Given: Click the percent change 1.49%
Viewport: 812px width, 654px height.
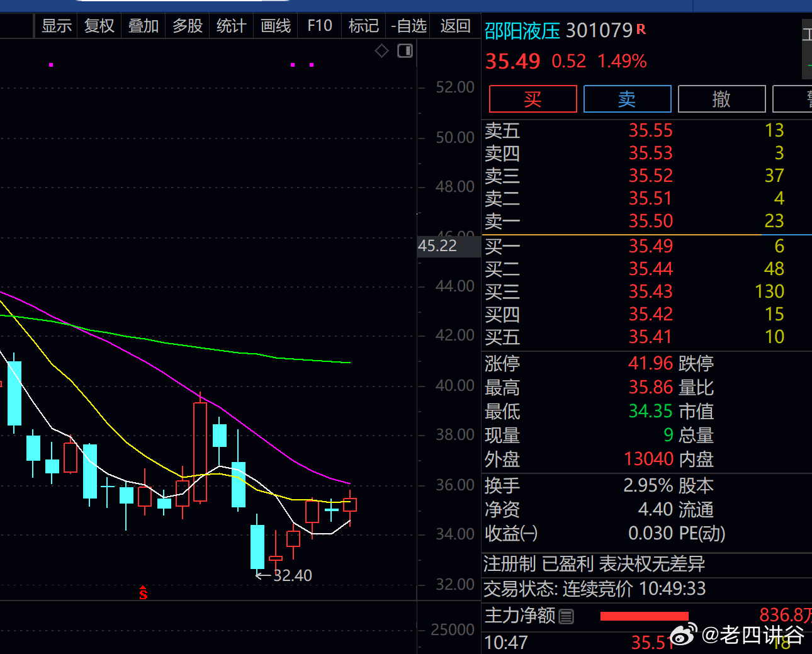Looking at the screenshot, I should tap(622, 61).
